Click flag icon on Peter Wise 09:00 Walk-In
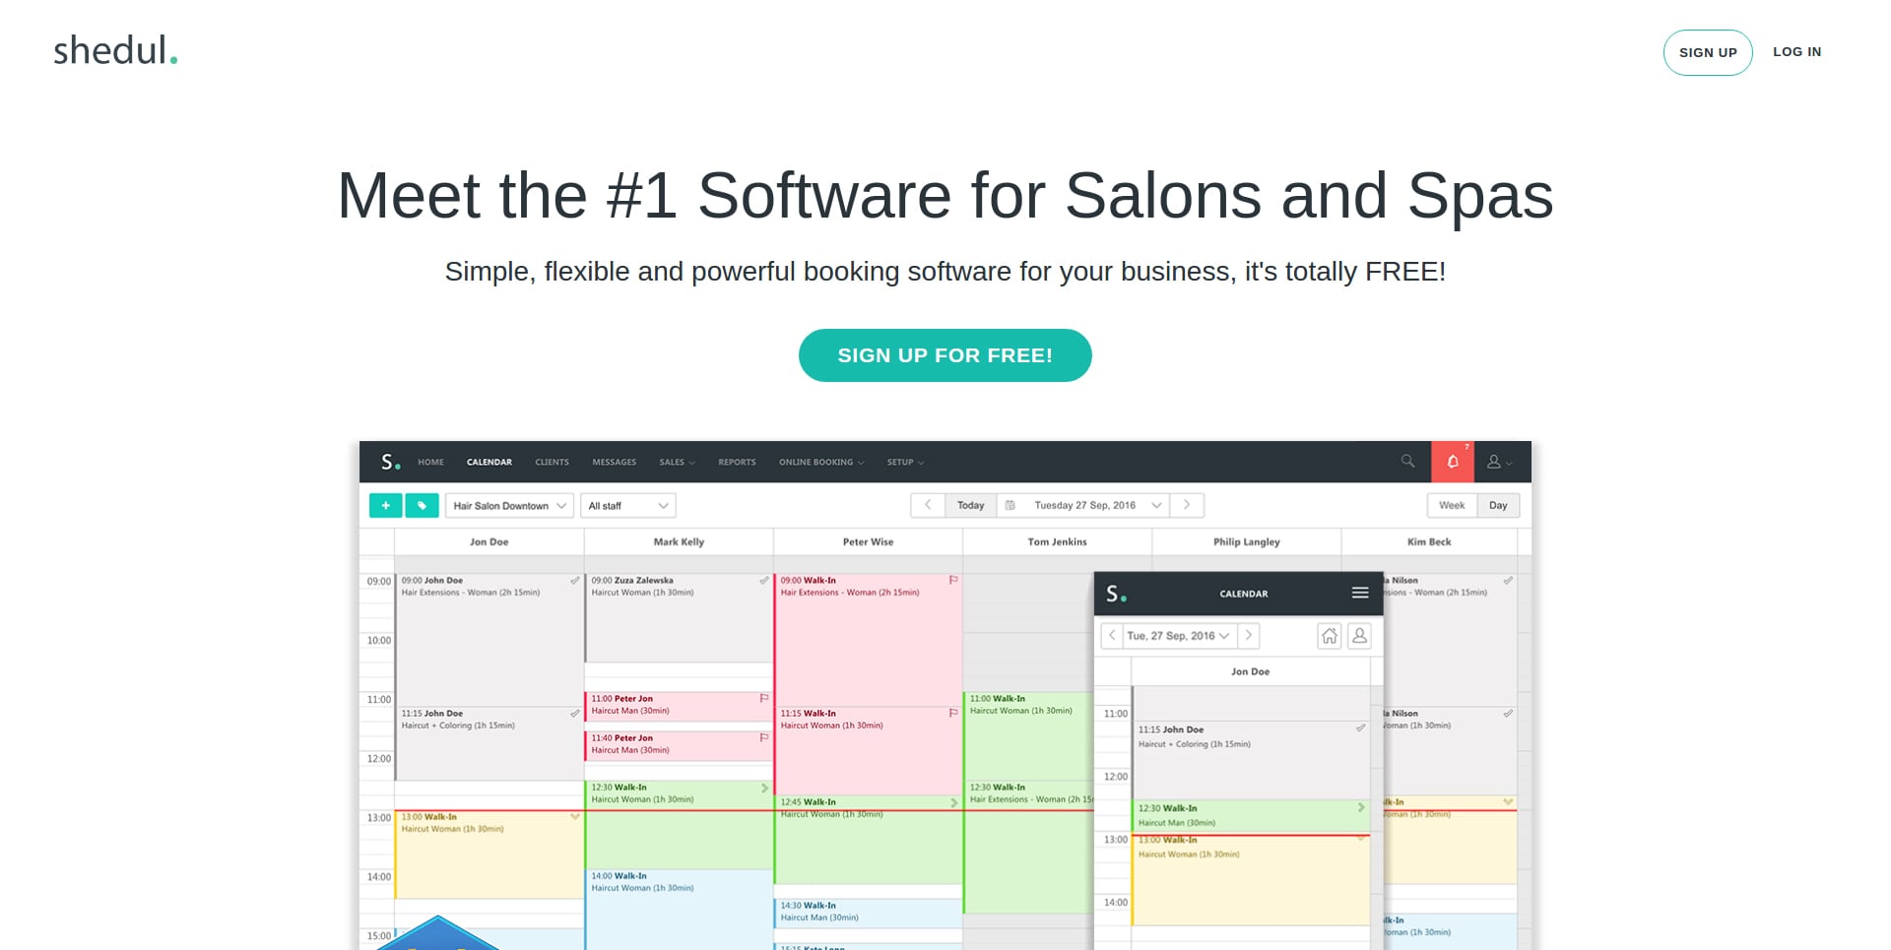Viewport: 1891px width, 950px height. coord(952,580)
